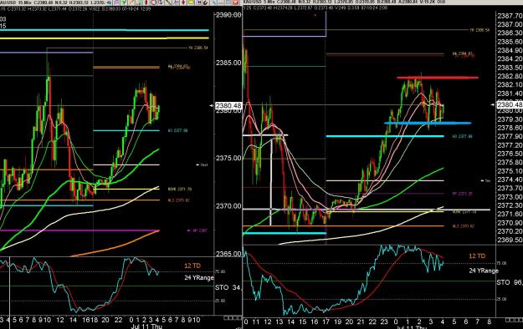This screenshot has height=329, width=523.
Task: Click the black swirl icon in the toolbar
Action: pyautogui.click(x=206, y=3)
